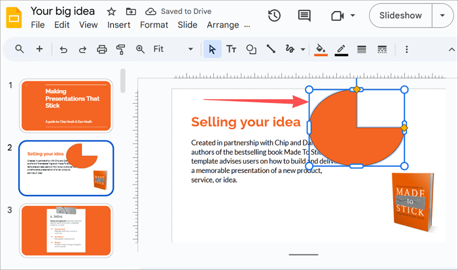Click the filmstrip vertical scrollbar
This screenshot has width=458, height=270.
123,81
